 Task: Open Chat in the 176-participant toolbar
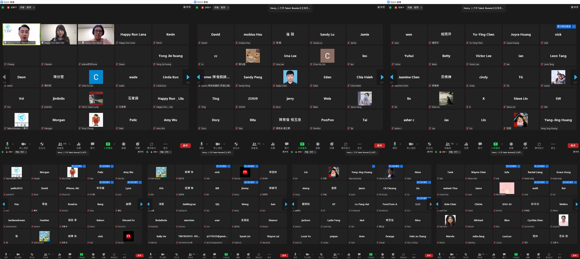pos(93,144)
